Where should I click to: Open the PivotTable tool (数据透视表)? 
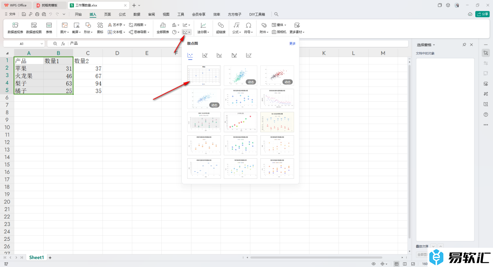15,28
